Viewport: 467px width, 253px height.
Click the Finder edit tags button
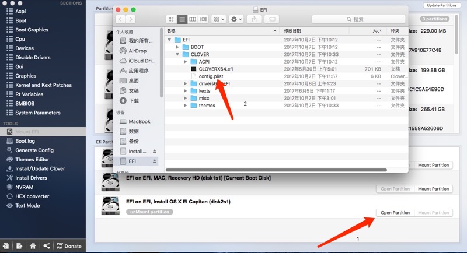point(271,19)
